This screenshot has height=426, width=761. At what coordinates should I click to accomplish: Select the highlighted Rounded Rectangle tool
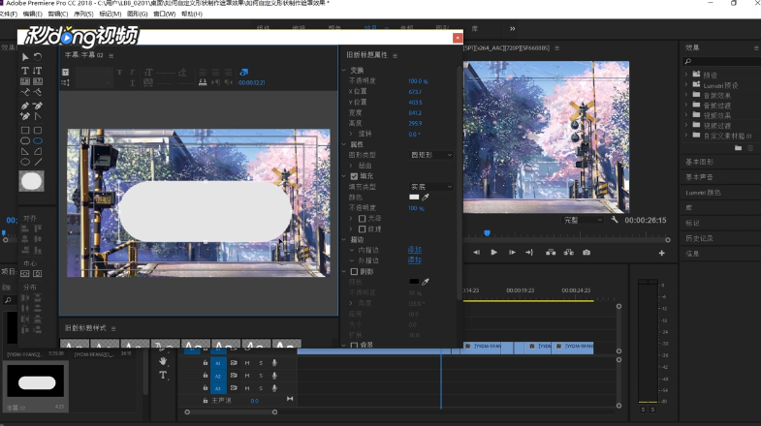38,140
